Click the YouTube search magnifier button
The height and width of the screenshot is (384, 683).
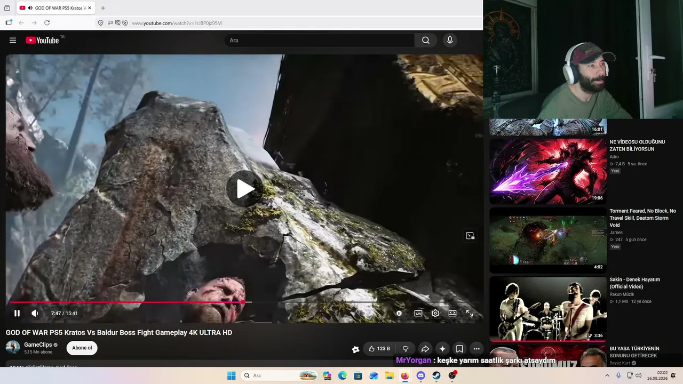click(426, 40)
